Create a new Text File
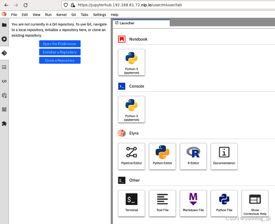 (x=162, y=204)
